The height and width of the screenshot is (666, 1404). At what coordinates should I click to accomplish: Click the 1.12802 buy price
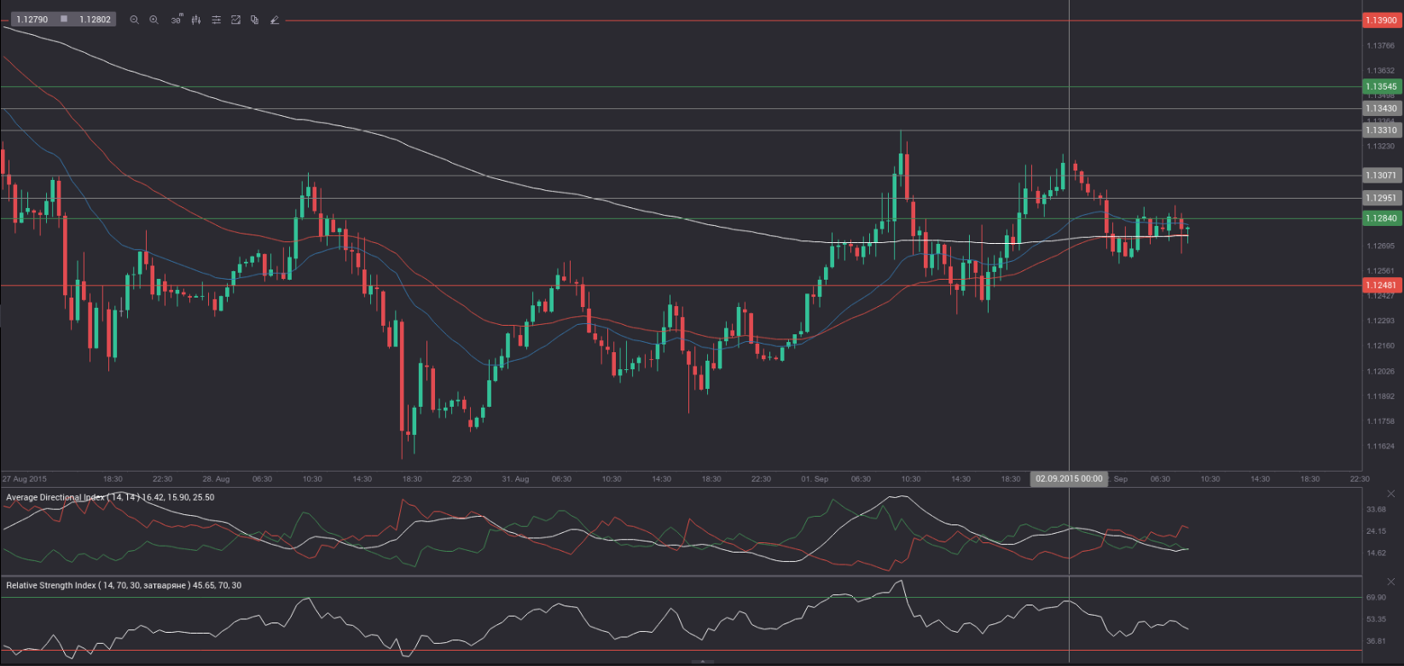(95, 20)
